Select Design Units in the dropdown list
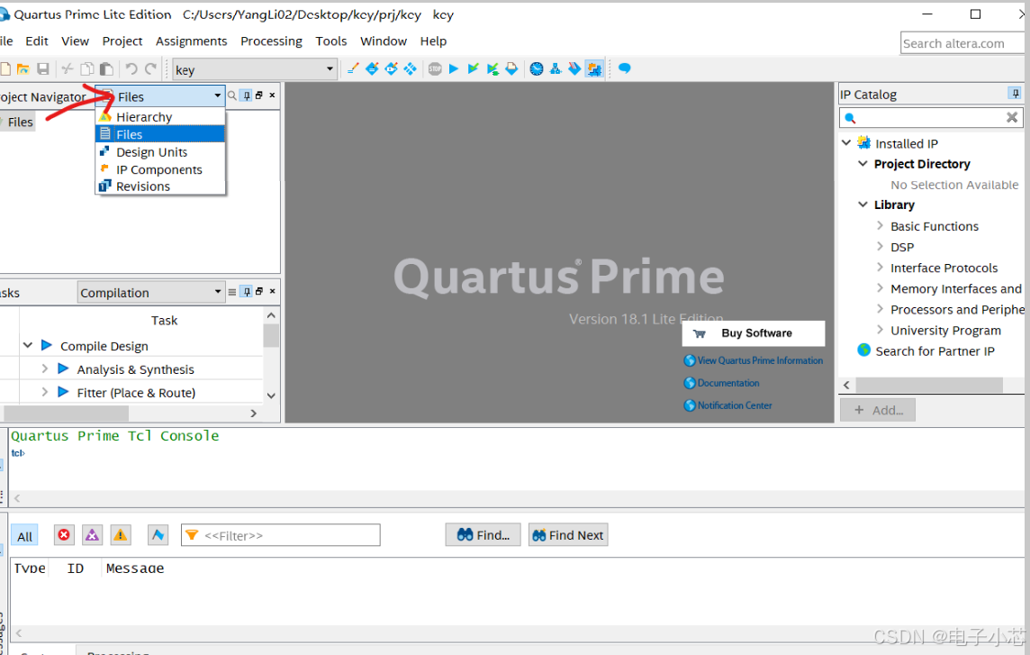 160,152
